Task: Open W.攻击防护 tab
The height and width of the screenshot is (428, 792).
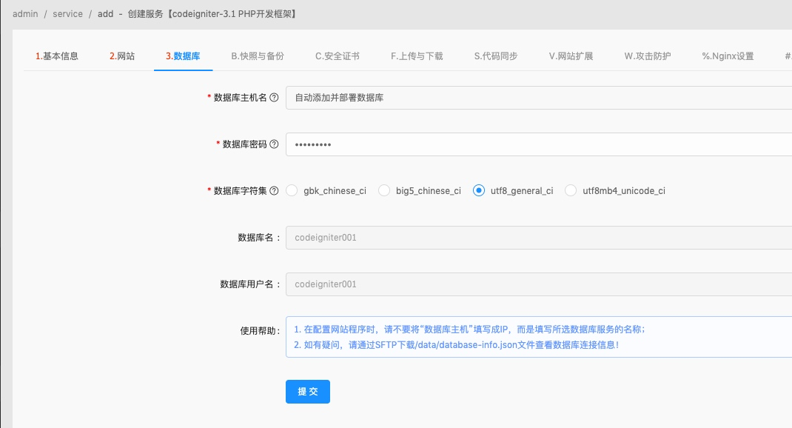Action: coord(648,56)
